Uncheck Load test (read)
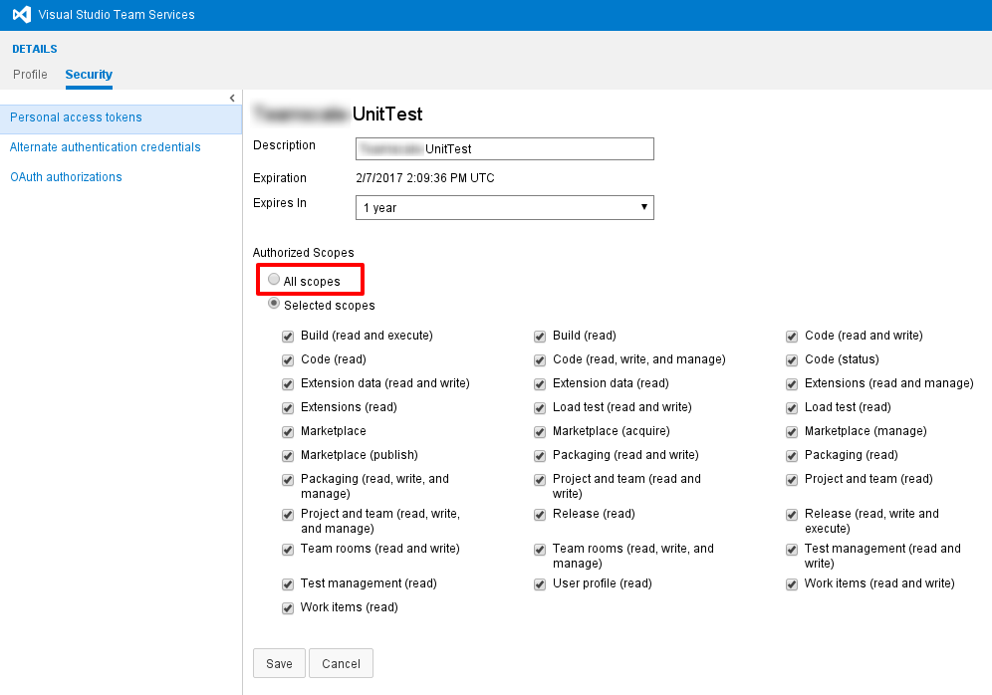Image resolution: width=992 pixels, height=695 pixels. (x=792, y=408)
